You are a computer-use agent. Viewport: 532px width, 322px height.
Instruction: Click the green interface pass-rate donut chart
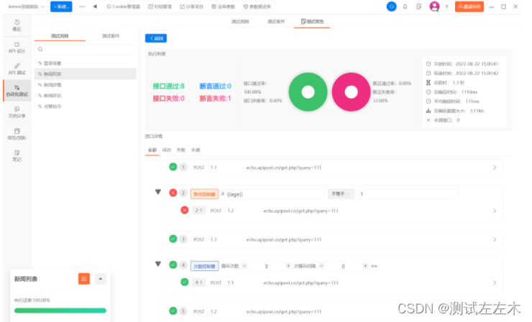tap(308, 92)
